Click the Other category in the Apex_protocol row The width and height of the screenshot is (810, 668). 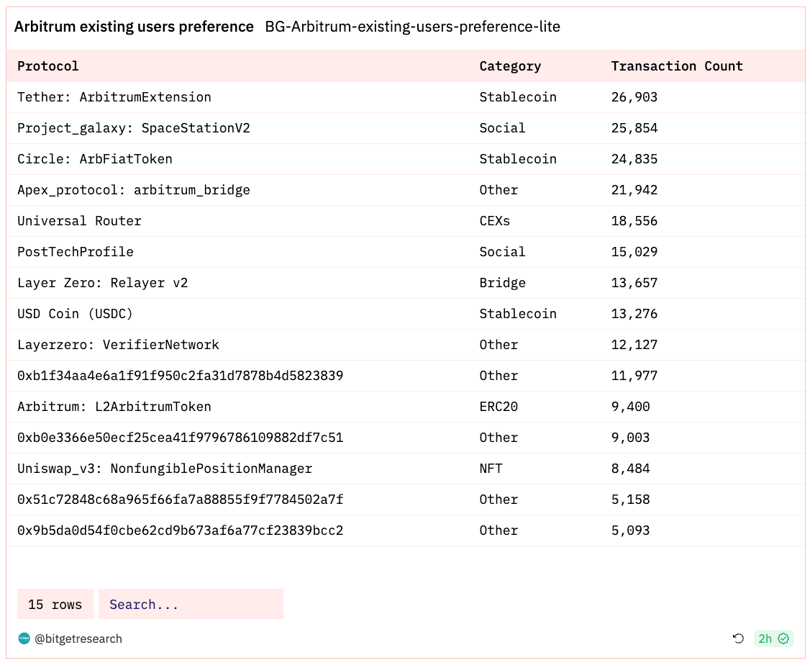[499, 190]
